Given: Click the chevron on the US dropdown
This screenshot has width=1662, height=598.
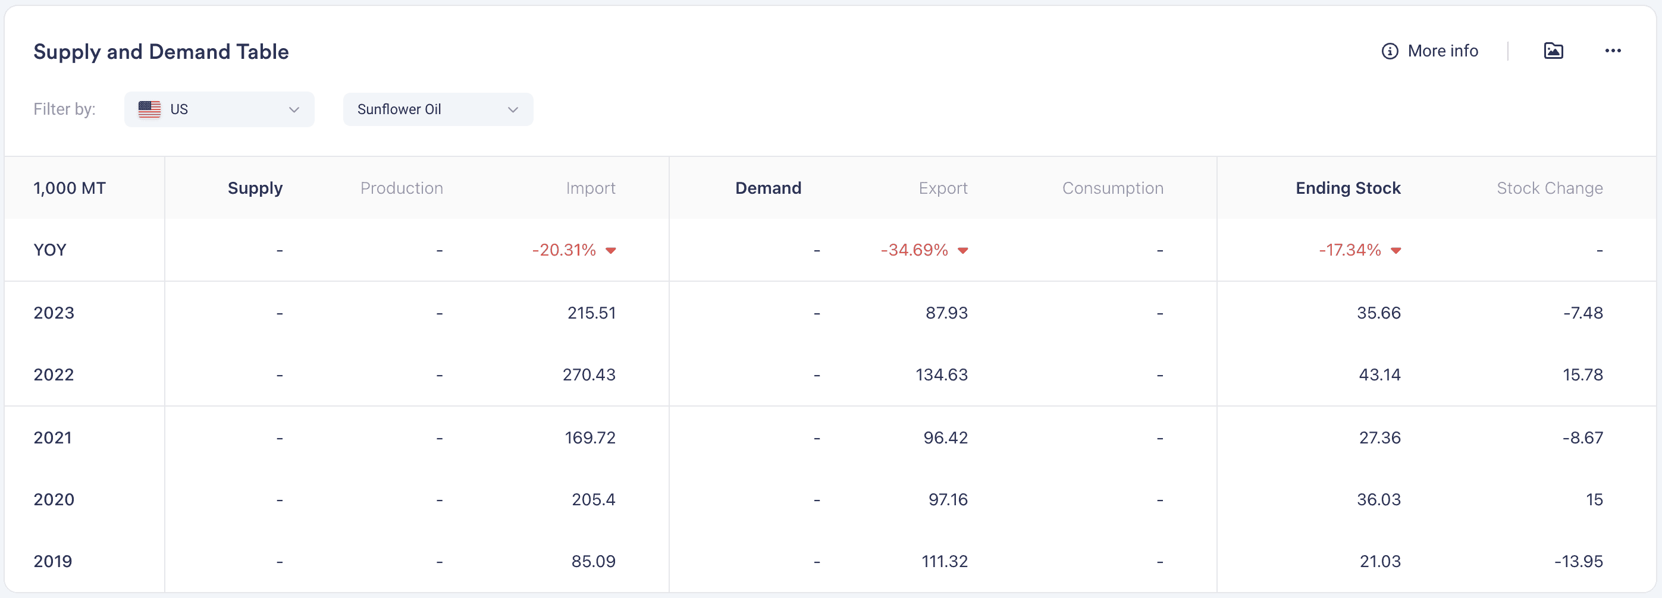Looking at the screenshot, I should click(294, 110).
